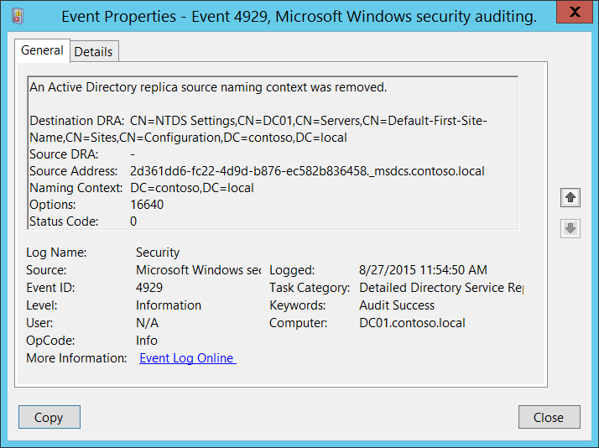This screenshot has width=599, height=448.
Task: Click the Logged timestamp 8/27/2015 11:54:50 AM
Action: (x=423, y=270)
